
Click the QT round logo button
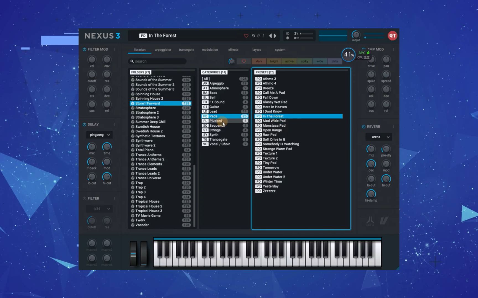coord(392,36)
